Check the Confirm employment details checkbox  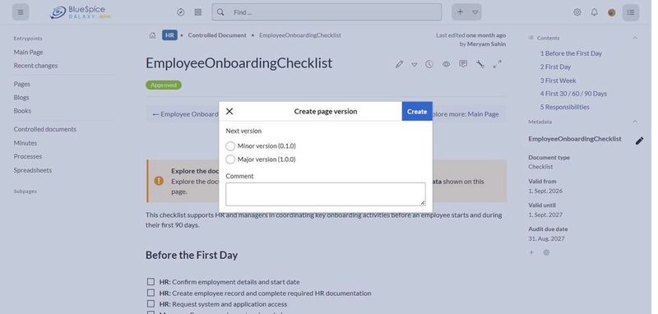pyautogui.click(x=151, y=282)
